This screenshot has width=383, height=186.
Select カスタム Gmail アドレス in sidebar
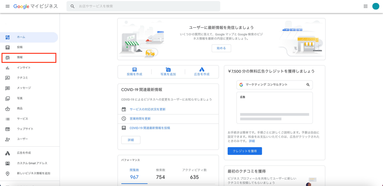[x=29, y=163]
